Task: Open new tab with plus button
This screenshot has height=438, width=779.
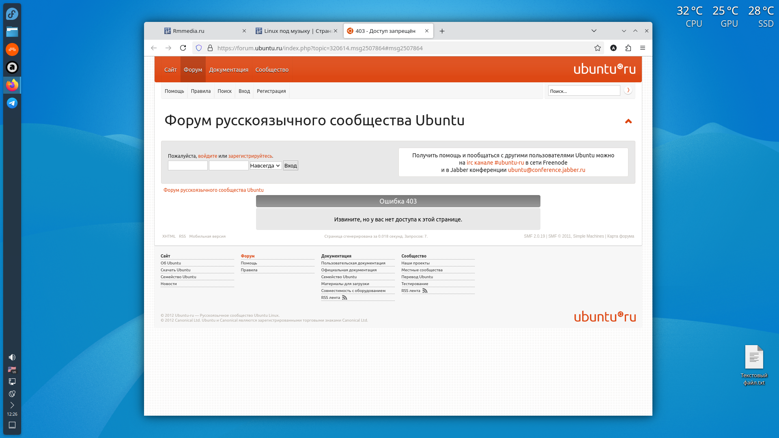Action: pyautogui.click(x=442, y=31)
